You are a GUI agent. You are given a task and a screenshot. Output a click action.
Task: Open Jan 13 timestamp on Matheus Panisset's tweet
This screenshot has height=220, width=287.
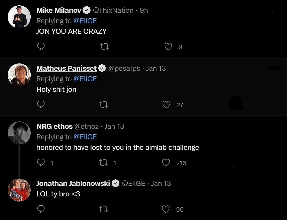(x=156, y=69)
